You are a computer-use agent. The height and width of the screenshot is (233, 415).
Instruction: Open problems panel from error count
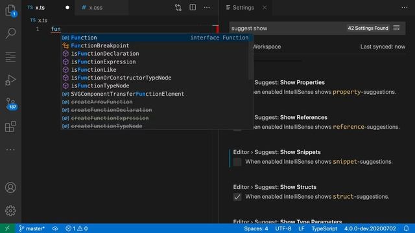coord(77,228)
